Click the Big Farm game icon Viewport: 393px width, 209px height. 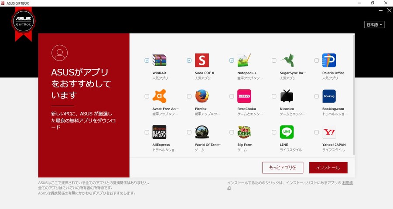pyautogui.click(x=244, y=132)
